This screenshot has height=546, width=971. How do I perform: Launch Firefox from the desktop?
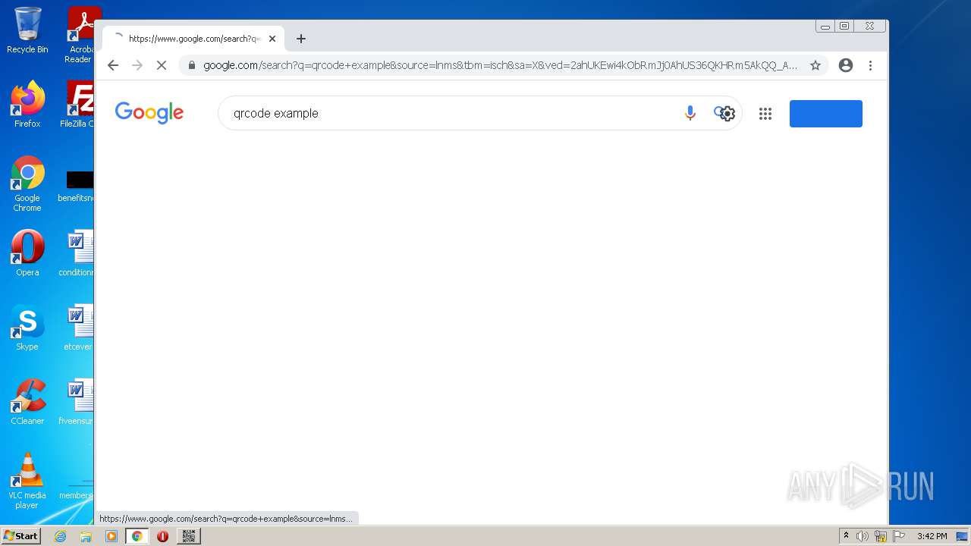coord(27,105)
